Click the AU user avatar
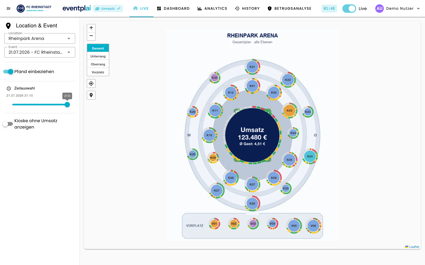Image resolution: width=425 pixels, height=265 pixels. point(379,8)
